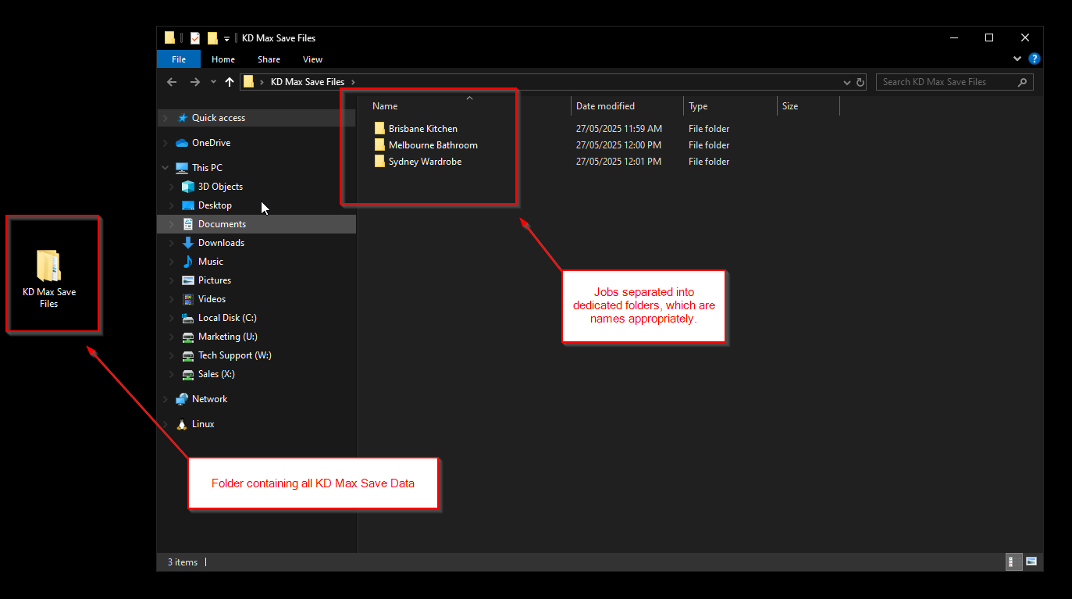This screenshot has width=1072, height=599.
Task: Click the Downloads arrow icon
Action: coord(188,243)
